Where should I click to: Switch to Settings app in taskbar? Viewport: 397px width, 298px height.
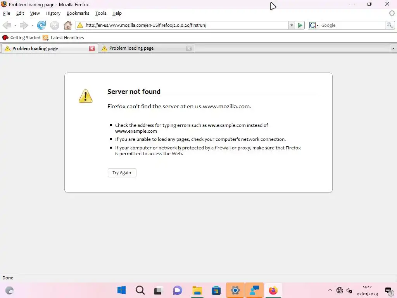pos(235,290)
